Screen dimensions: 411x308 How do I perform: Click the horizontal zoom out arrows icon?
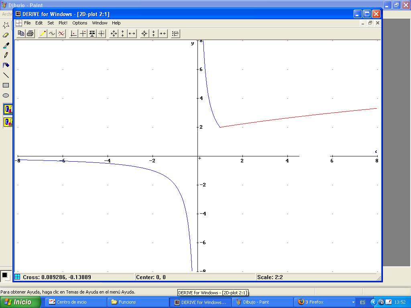tap(132, 34)
